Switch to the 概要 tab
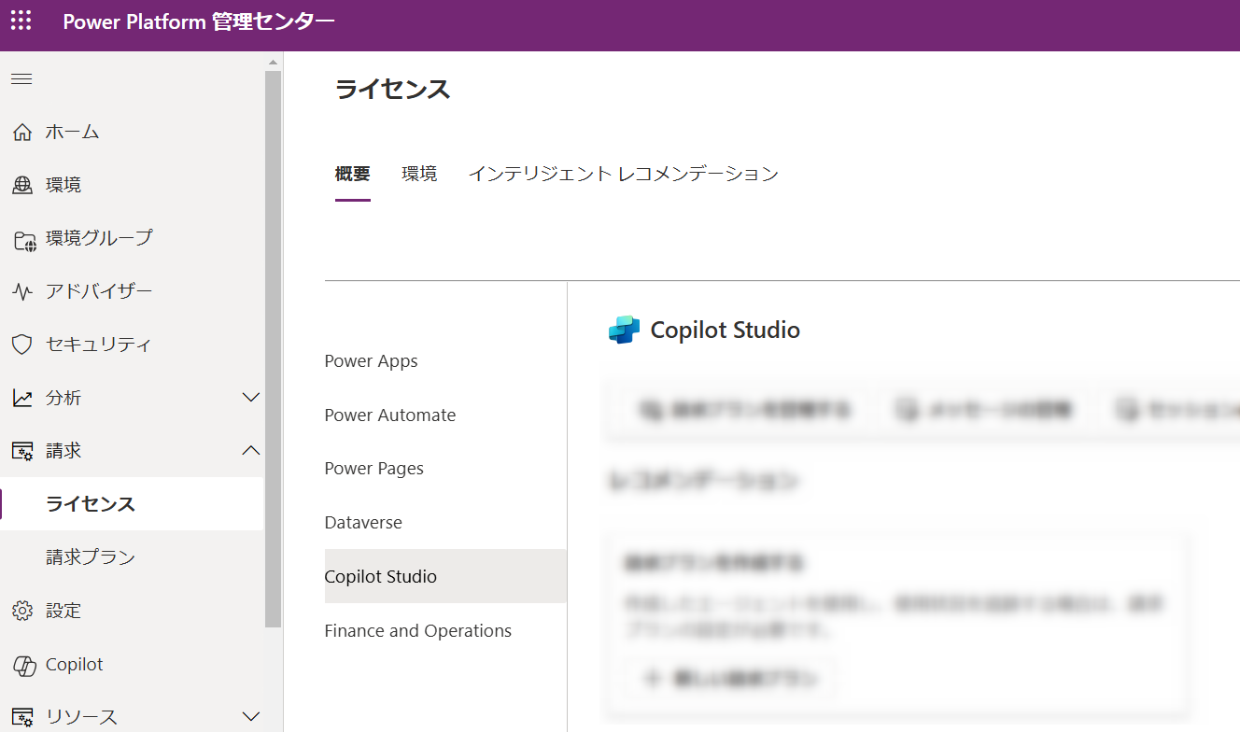This screenshot has width=1240, height=732. (x=353, y=174)
